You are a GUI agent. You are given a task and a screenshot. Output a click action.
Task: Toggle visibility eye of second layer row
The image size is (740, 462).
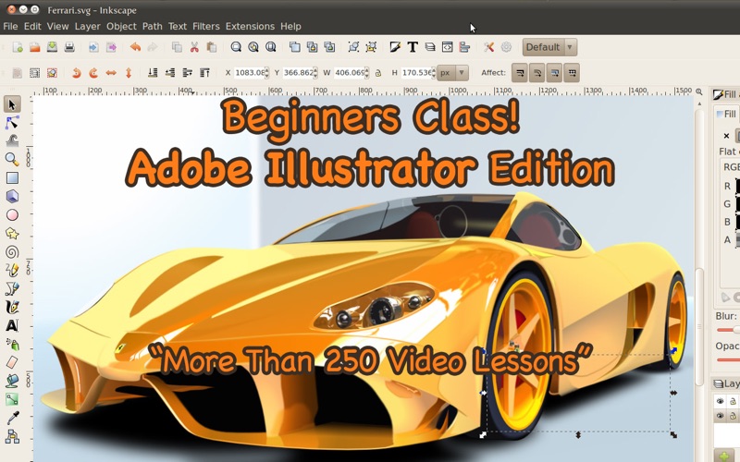tap(721, 416)
